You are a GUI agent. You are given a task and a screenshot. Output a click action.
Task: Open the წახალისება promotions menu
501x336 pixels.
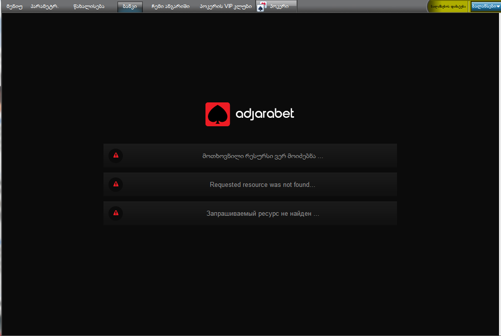coord(89,6)
